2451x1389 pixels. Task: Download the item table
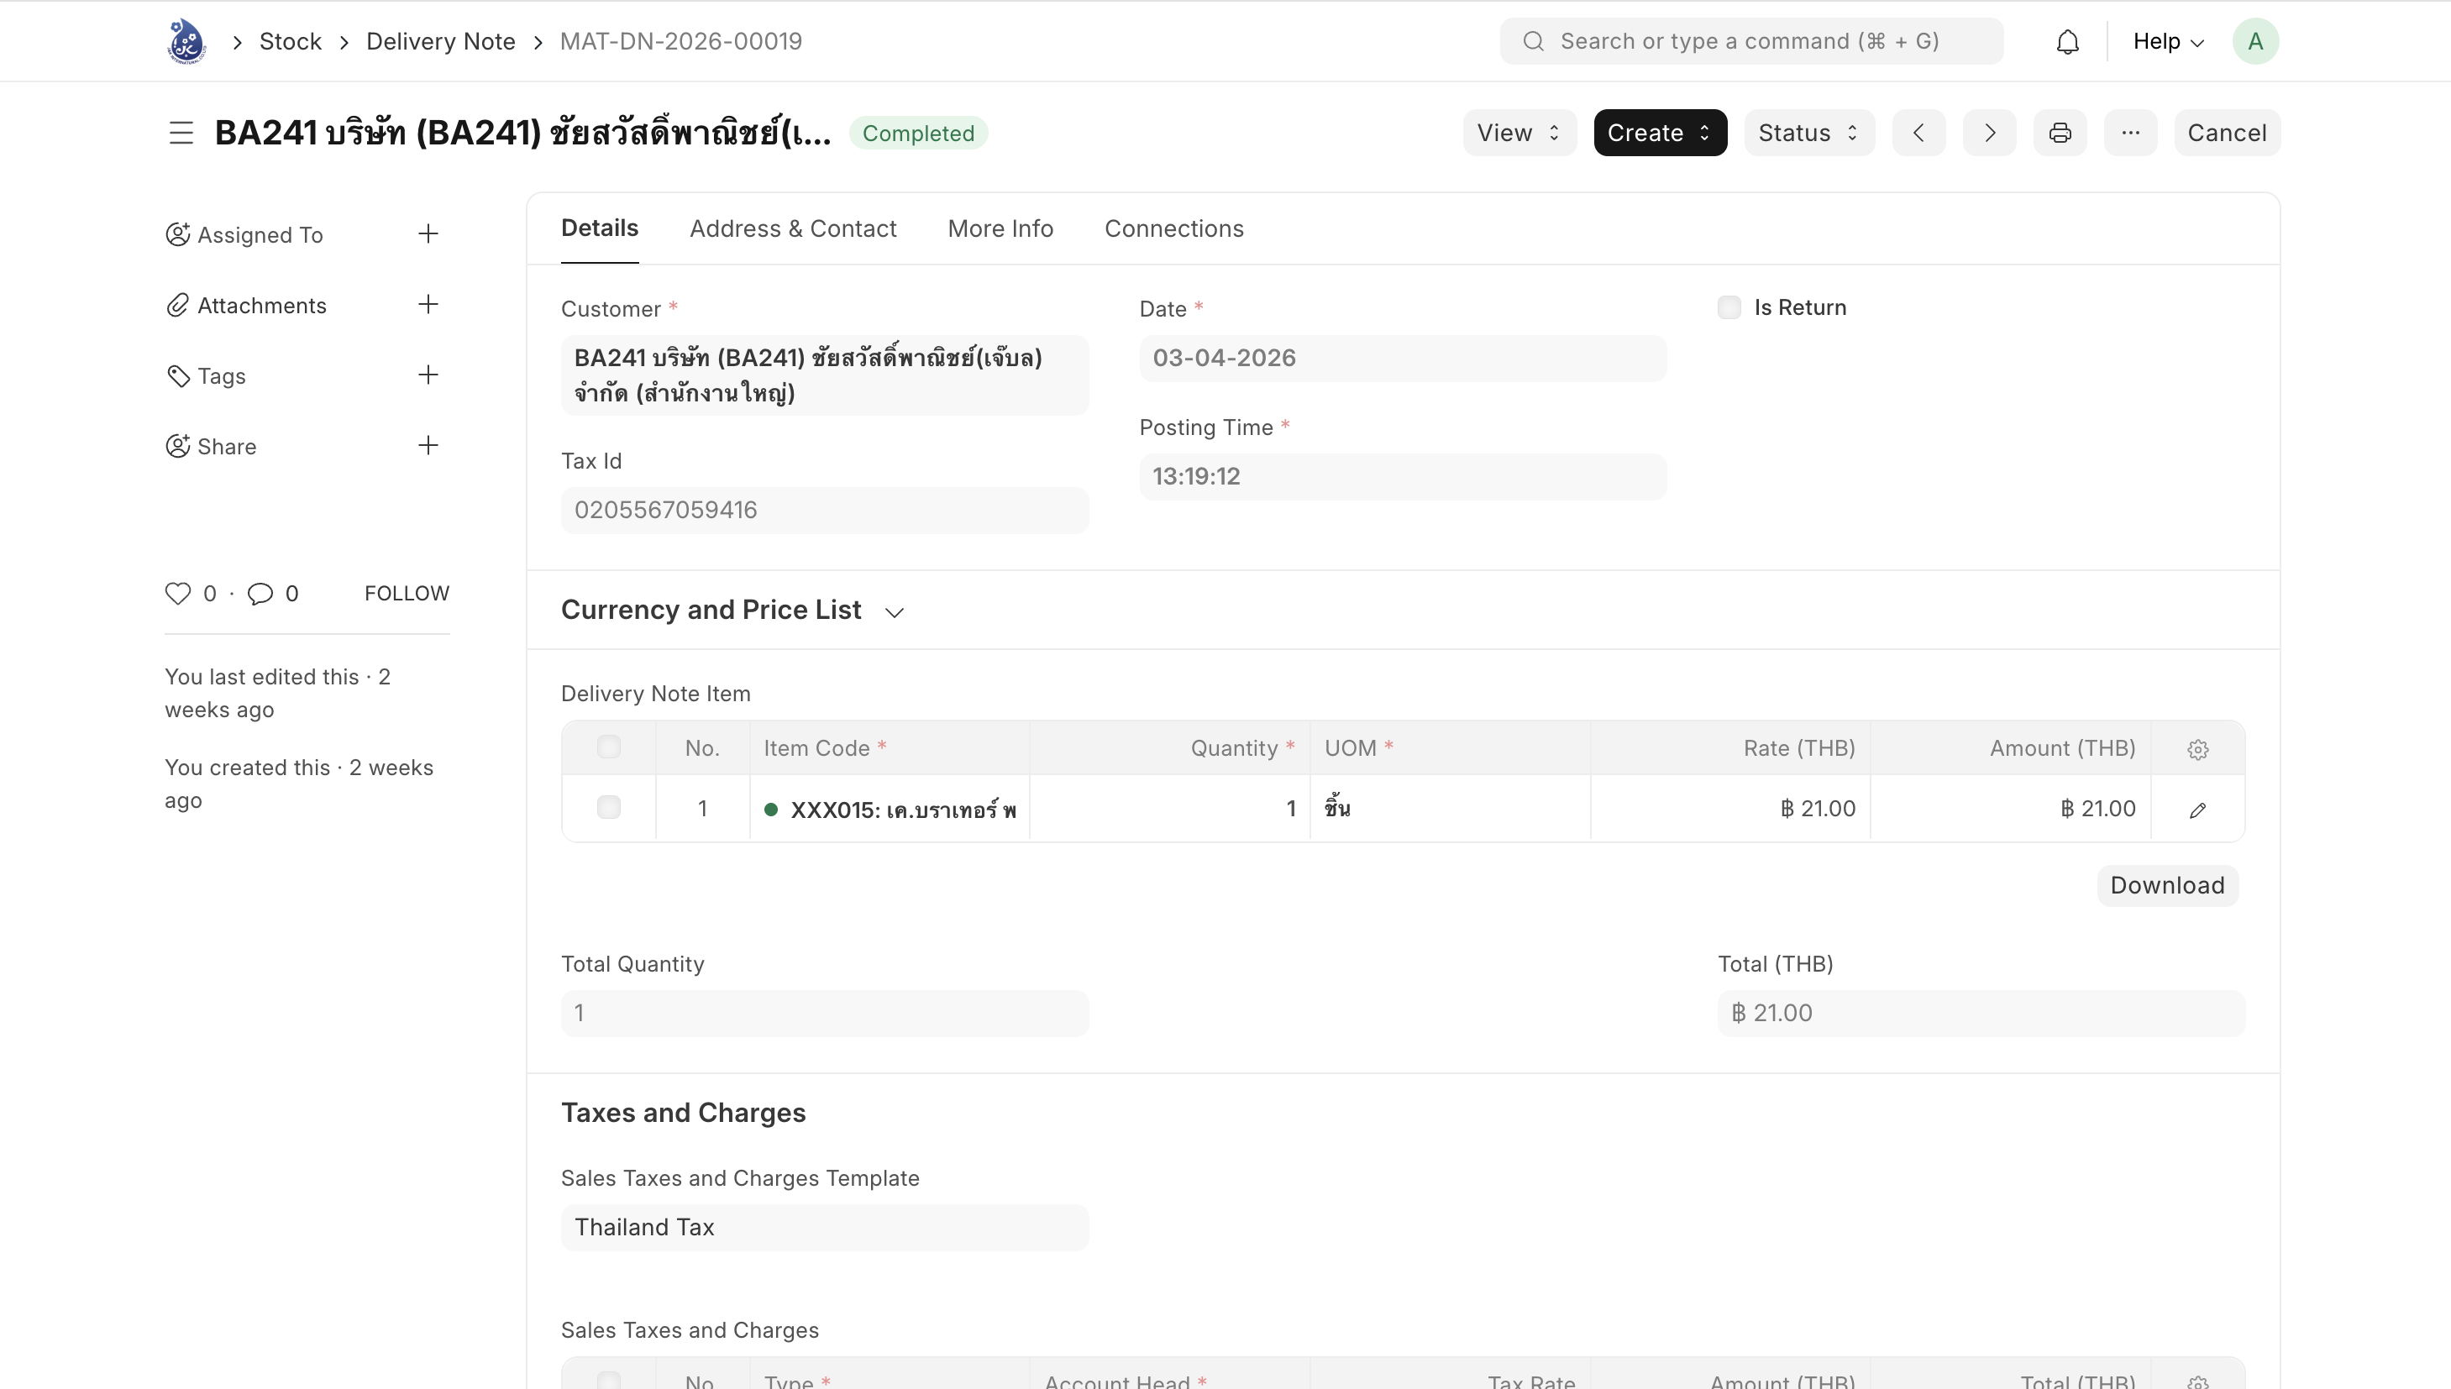[2167, 885]
